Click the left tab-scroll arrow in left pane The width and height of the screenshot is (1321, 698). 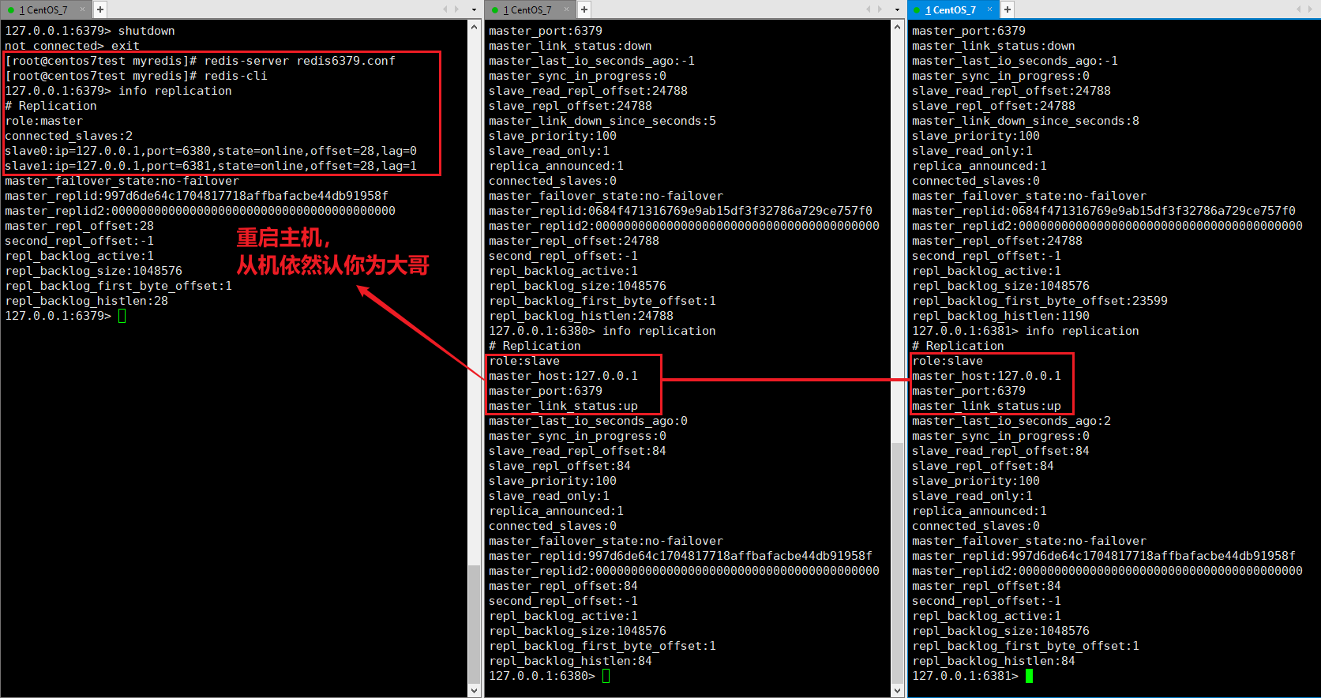tap(445, 9)
